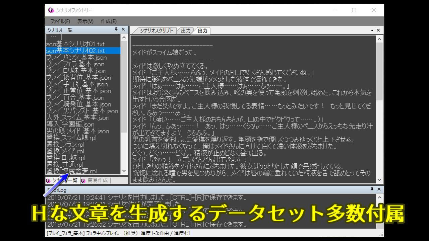
Task: Select 置換_フラン.rpl file
Action: pyautogui.click(x=65, y=144)
